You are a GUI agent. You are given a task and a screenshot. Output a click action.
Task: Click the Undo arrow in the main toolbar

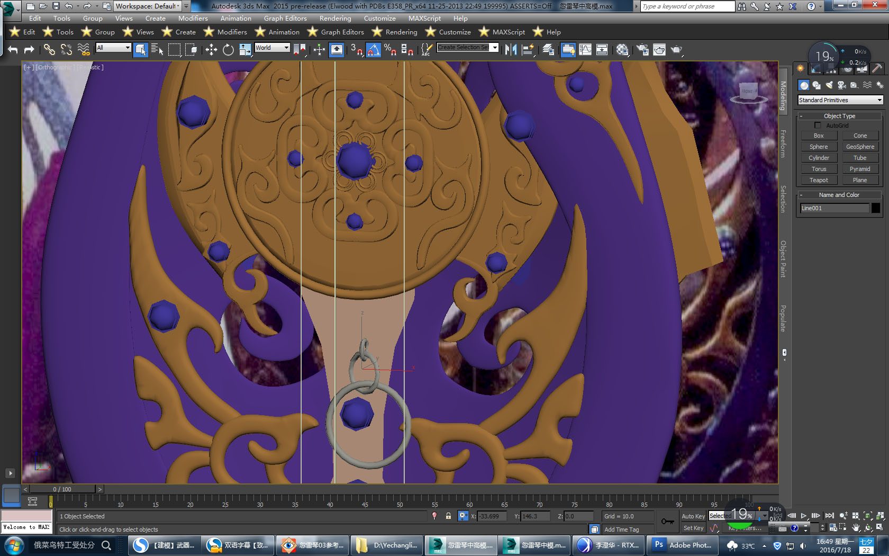click(x=13, y=50)
